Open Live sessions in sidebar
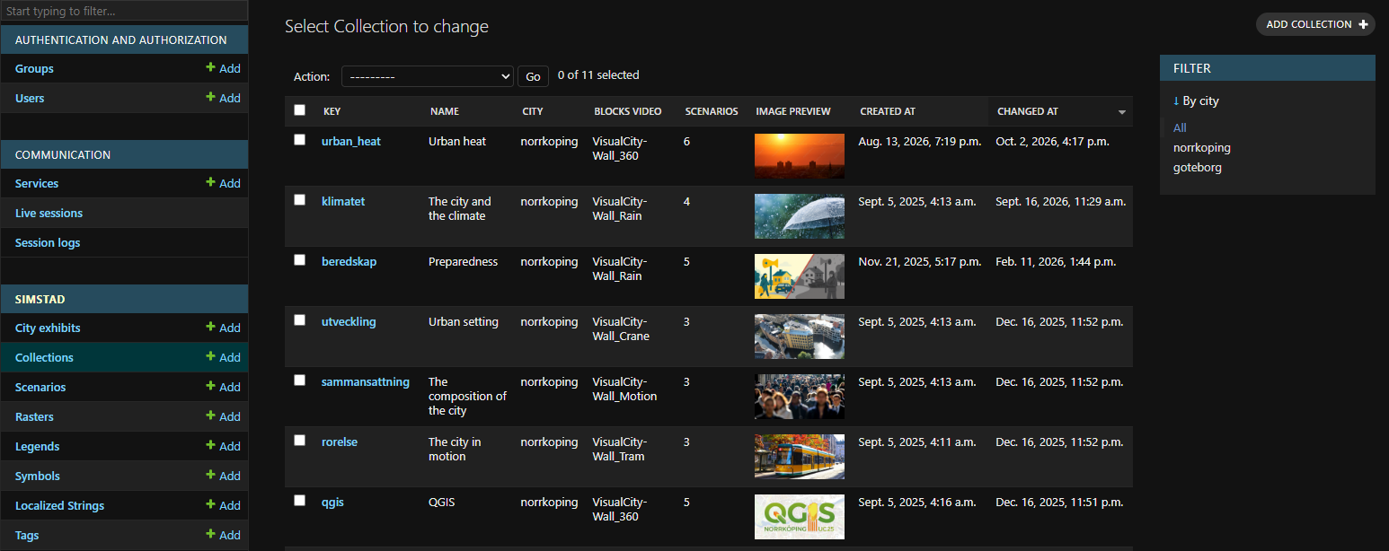The width and height of the screenshot is (1389, 551). tap(49, 213)
